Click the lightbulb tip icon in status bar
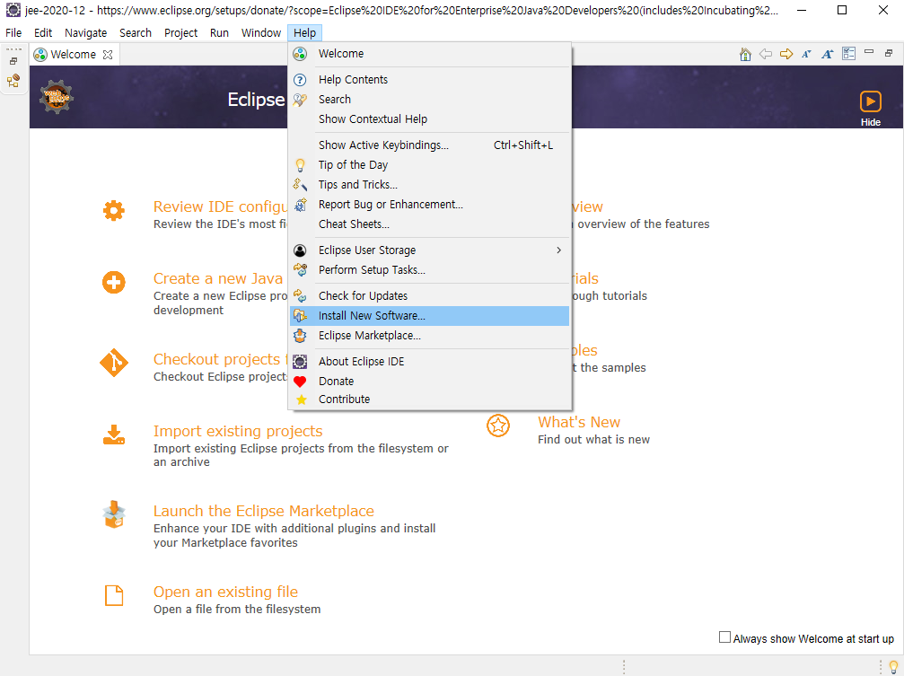The image size is (904, 676). pyautogui.click(x=893, y=666)
